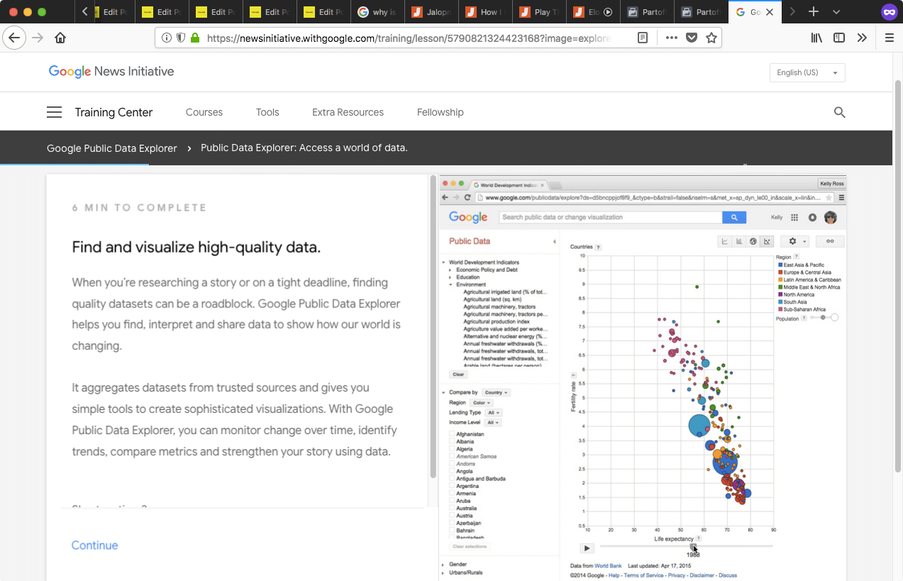This screenshot has width=903, height=581.
Task: Click the Google Public Data Explorer breadcrumb
Action: (x=112, y=148)
